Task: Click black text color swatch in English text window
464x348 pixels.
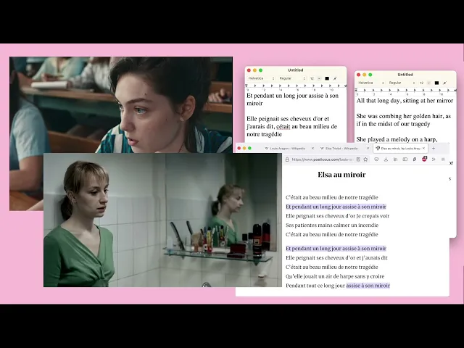Action: pyautogui.click(x=436, y=83)
